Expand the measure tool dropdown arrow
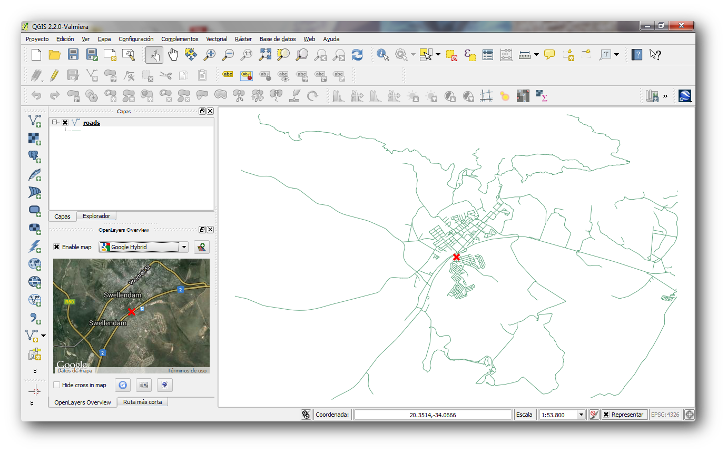The width and height of the screenshot is (727, 453). [536, 54]
